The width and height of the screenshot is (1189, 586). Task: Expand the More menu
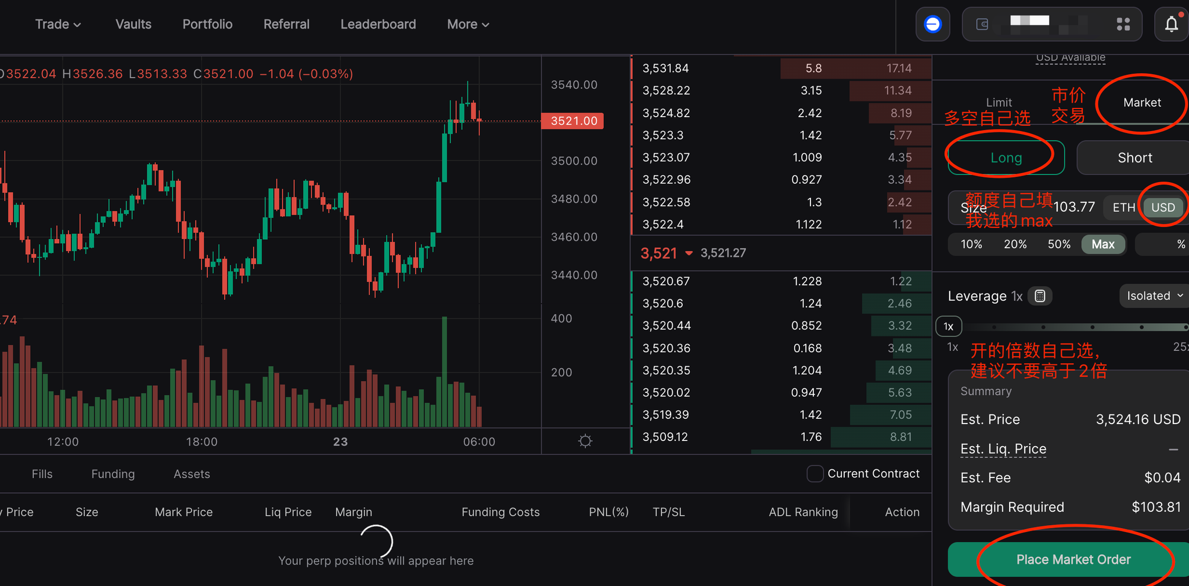(468, 24)
